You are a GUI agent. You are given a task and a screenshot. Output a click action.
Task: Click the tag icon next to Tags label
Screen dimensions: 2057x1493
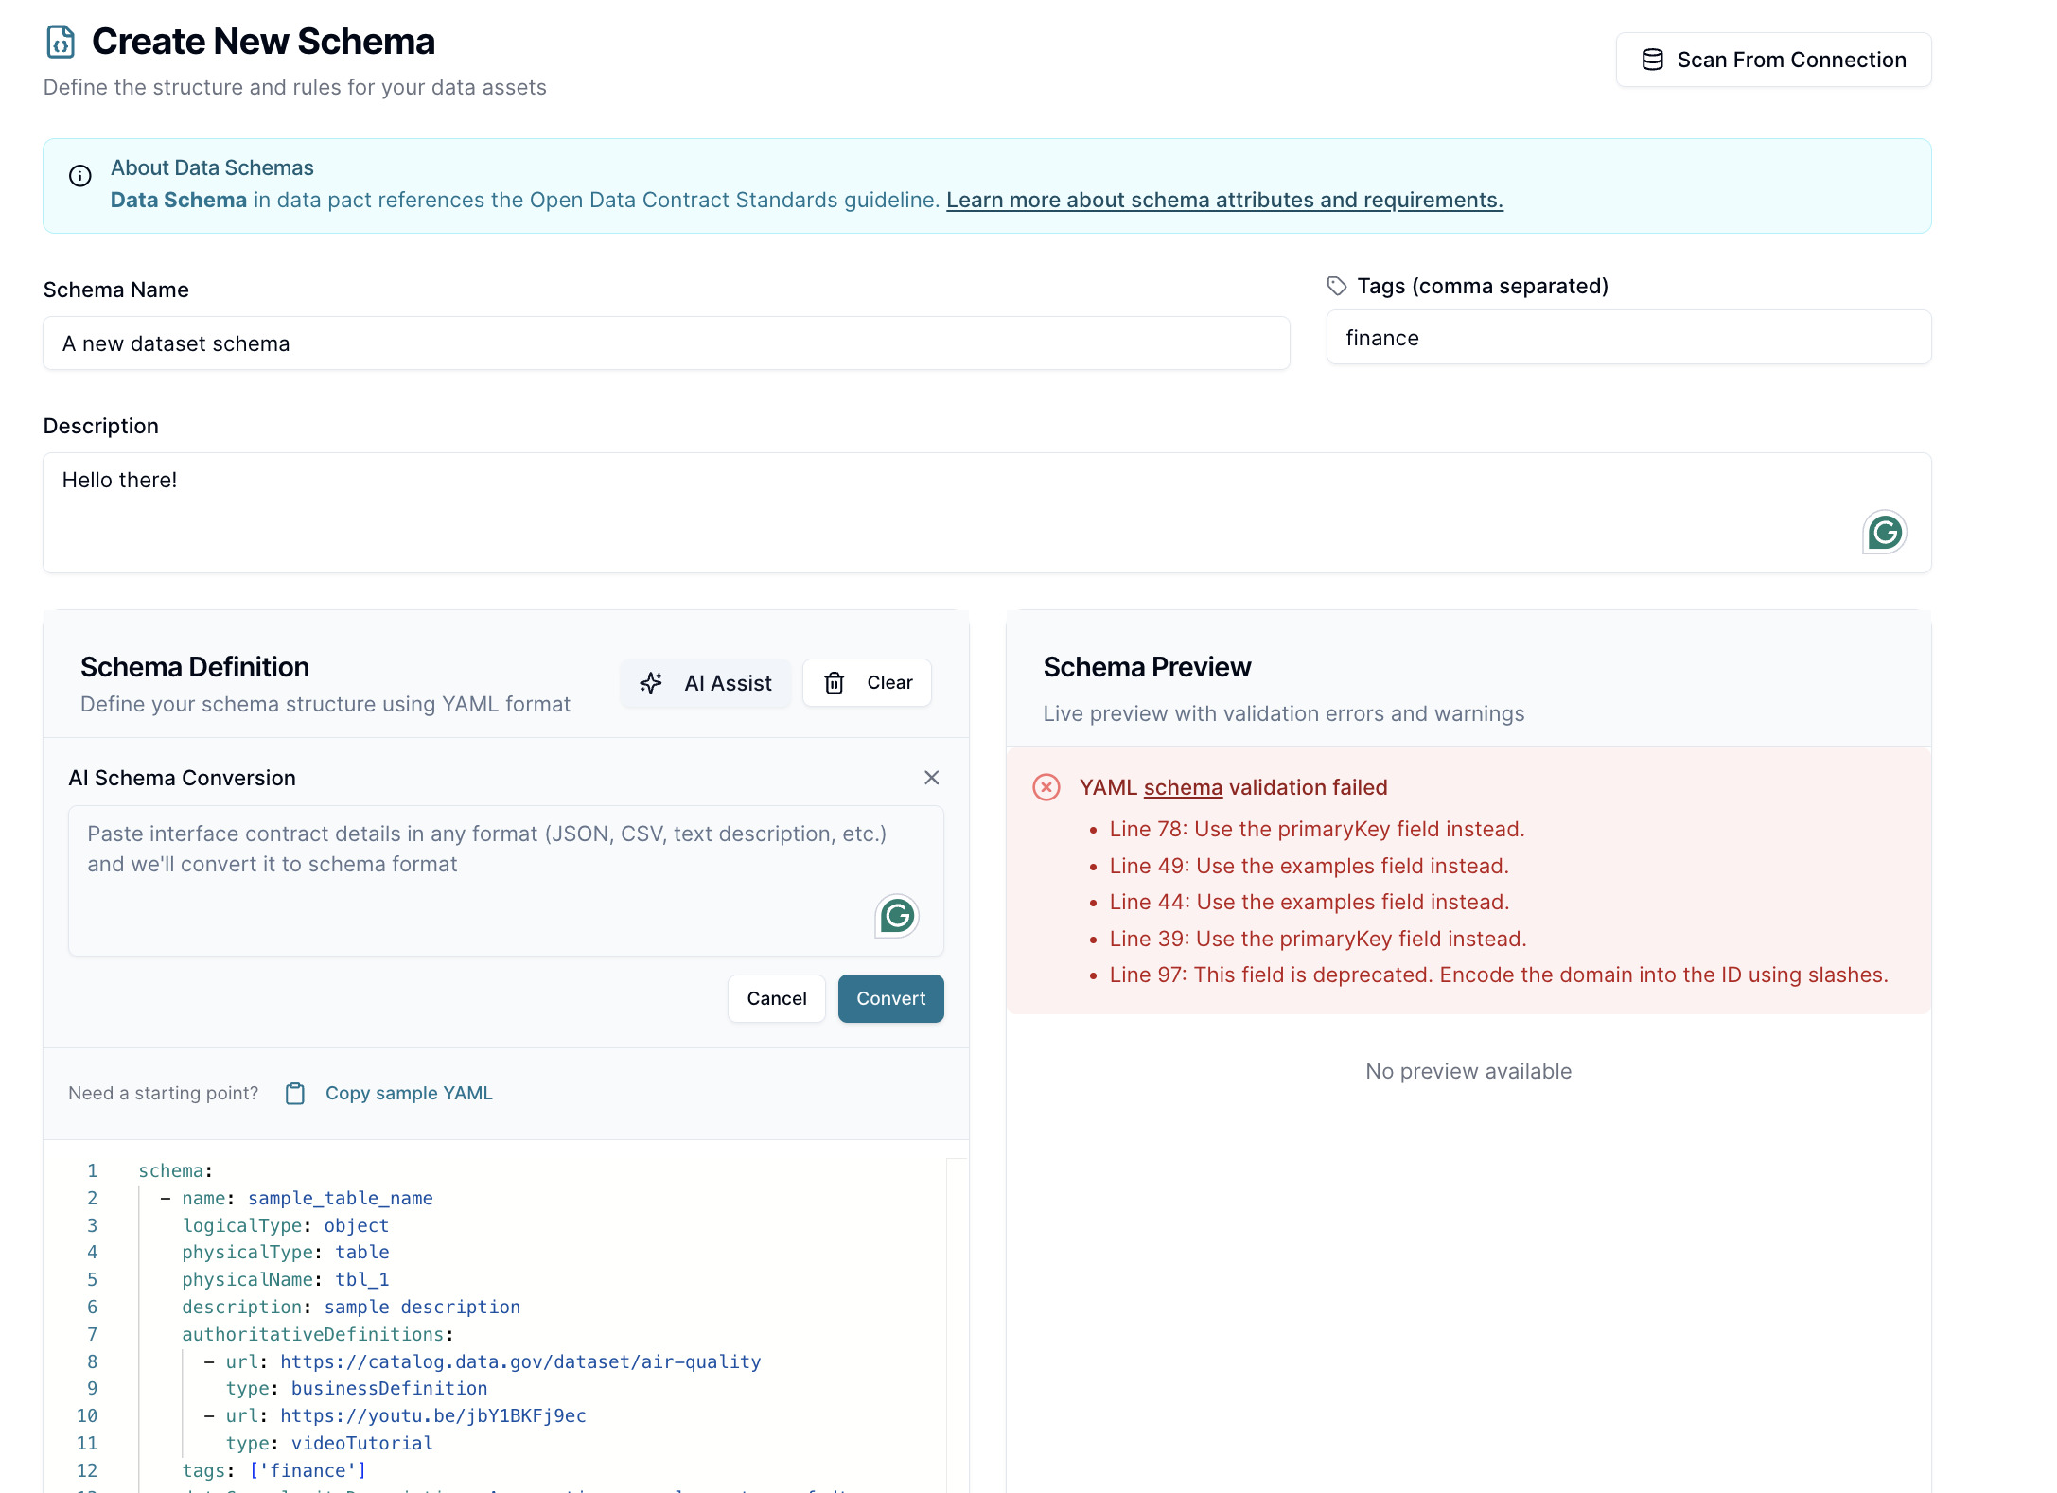[x=1336, y=286]
